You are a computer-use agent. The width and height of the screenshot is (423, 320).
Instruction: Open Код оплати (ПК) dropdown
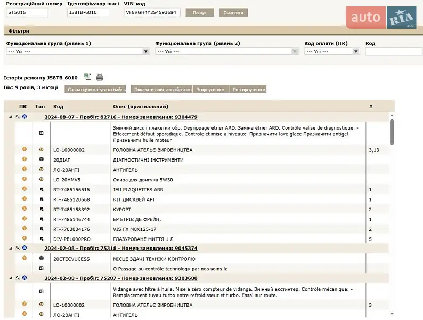332,51
